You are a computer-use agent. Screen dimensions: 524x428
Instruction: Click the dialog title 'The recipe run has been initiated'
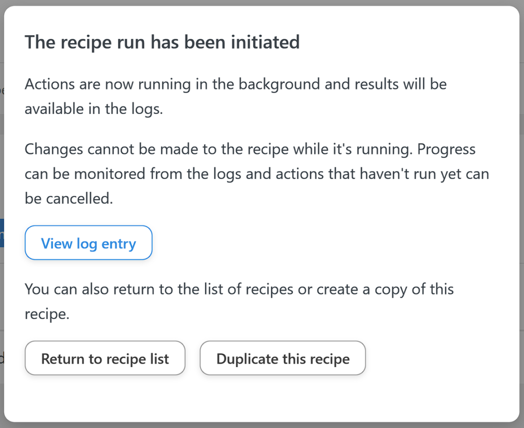coord(162,42)
